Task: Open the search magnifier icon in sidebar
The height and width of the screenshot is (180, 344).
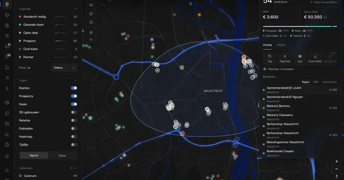Action: pyautogui.click(x=7, y=170)
